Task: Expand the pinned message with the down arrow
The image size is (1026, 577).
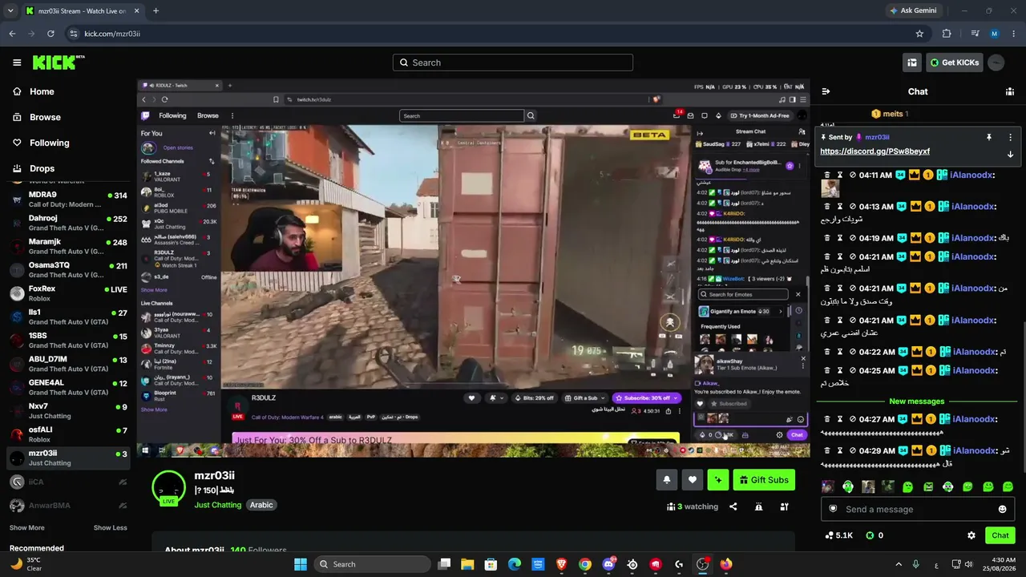Action: point(1010,154)
